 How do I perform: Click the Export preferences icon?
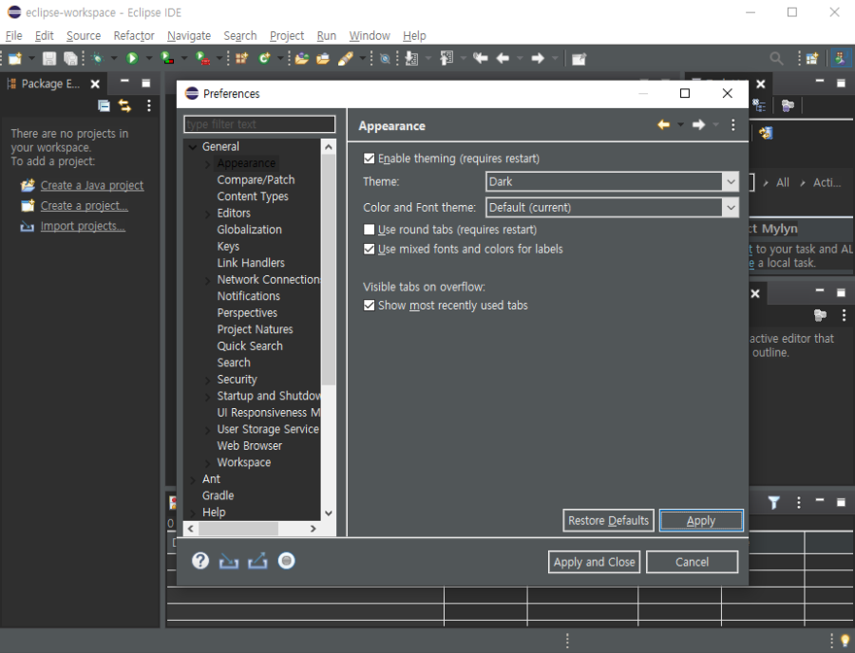[257, 561]
